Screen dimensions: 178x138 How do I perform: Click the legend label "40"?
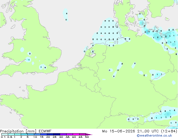[x=74, y=137]
